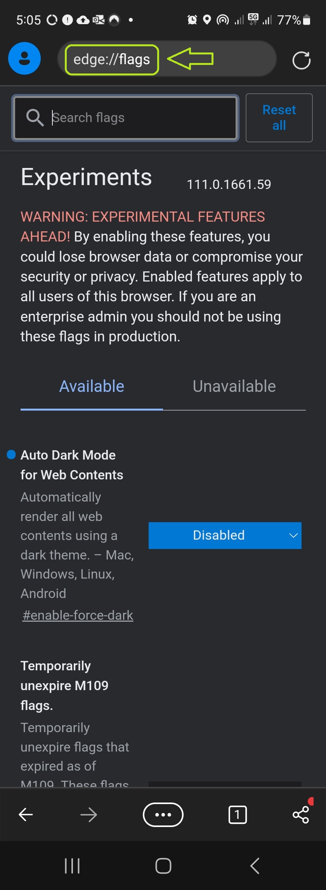Open Auto Dark Mode Disabled dropdown
This screenshot has height=890, width=326.
tap(219, 535)
